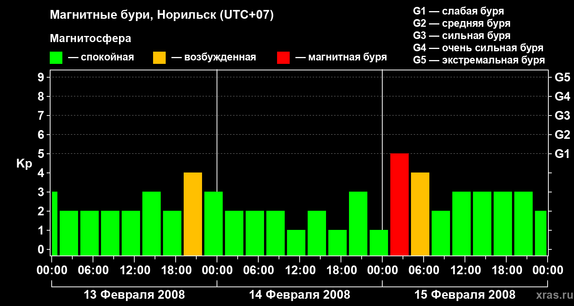
Task: Click the G3 label on the right axis
Action: coord(563,116)
